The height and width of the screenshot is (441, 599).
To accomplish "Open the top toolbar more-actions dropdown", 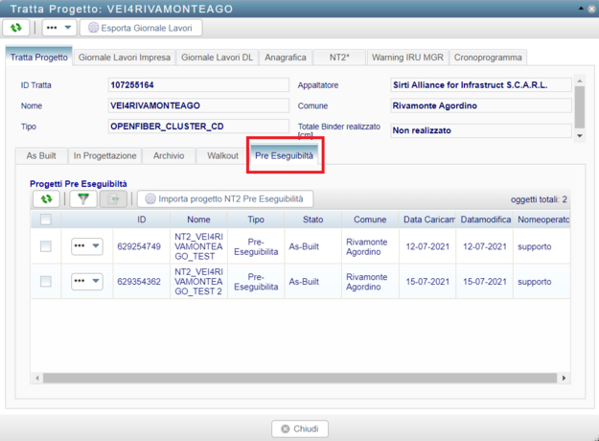I will coord(59,28).
